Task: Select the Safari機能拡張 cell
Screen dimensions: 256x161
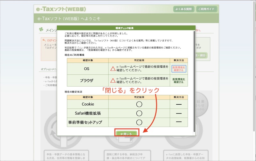Action: click(x=88, y=113)
